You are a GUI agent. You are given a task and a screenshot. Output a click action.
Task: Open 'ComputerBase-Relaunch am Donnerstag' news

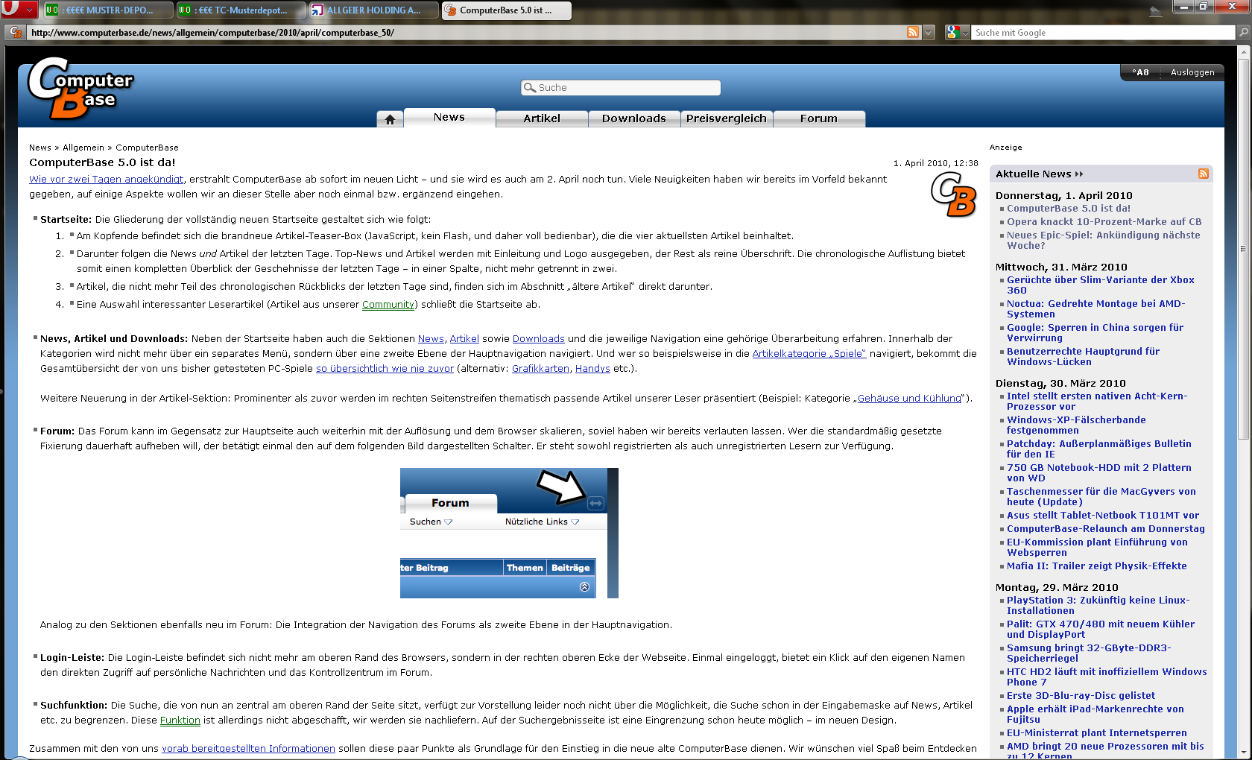coord(1106,529)
